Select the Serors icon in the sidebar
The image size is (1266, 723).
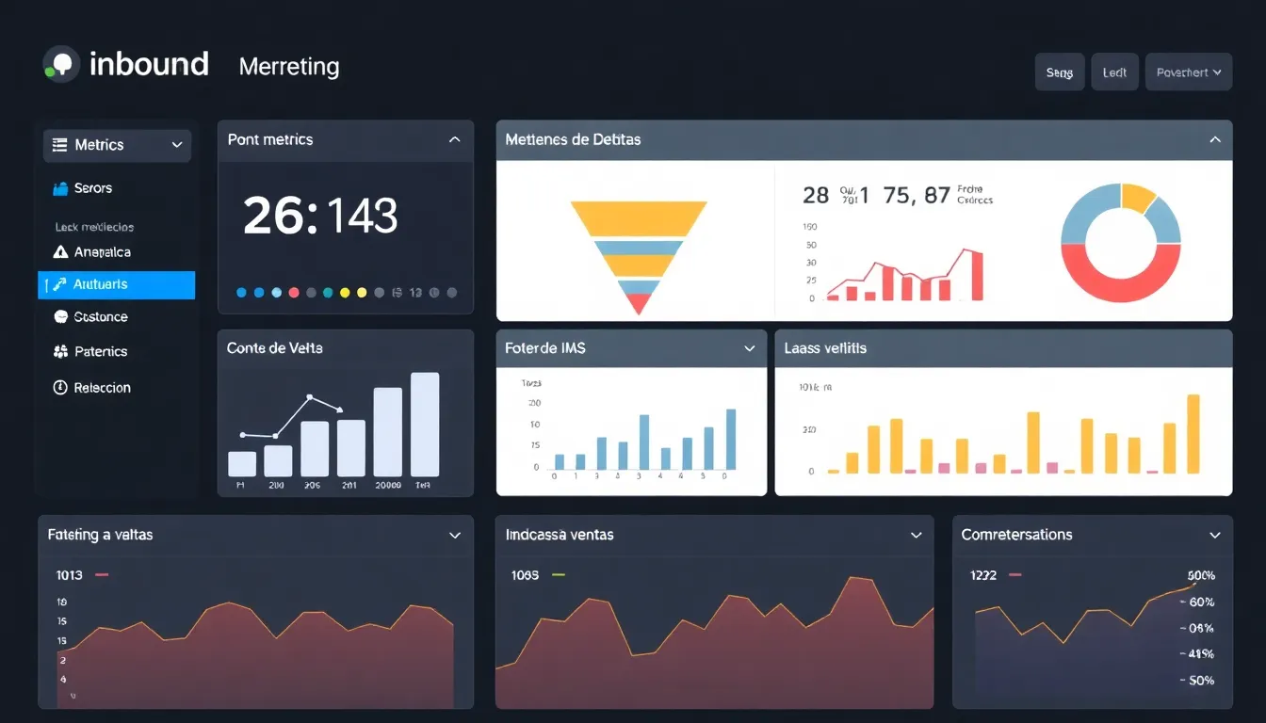point(61,188)
